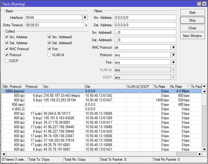
Task: Enable the DSCP collect checkbox
Action: 7,61
